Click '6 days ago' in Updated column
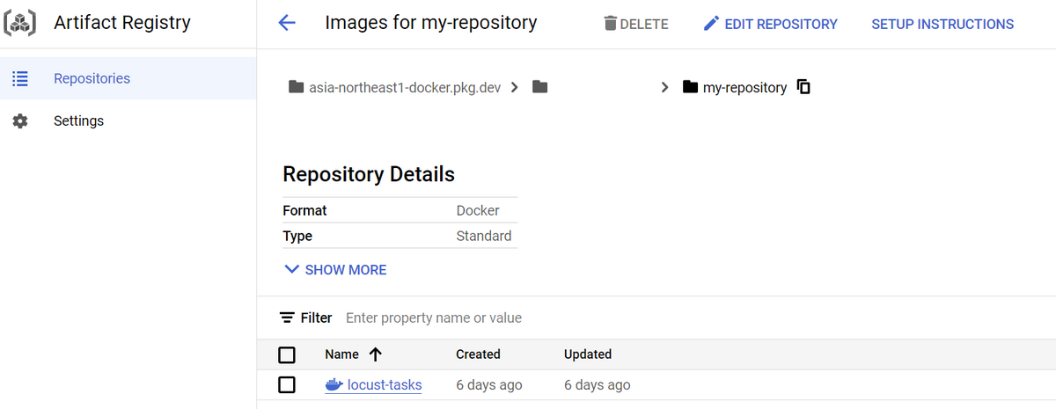1056x409 pixels. click(598, 385)
